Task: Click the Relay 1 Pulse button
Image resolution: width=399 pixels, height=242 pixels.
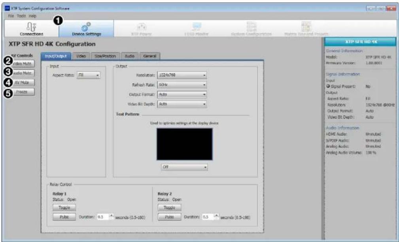Action: click(64, 217)
